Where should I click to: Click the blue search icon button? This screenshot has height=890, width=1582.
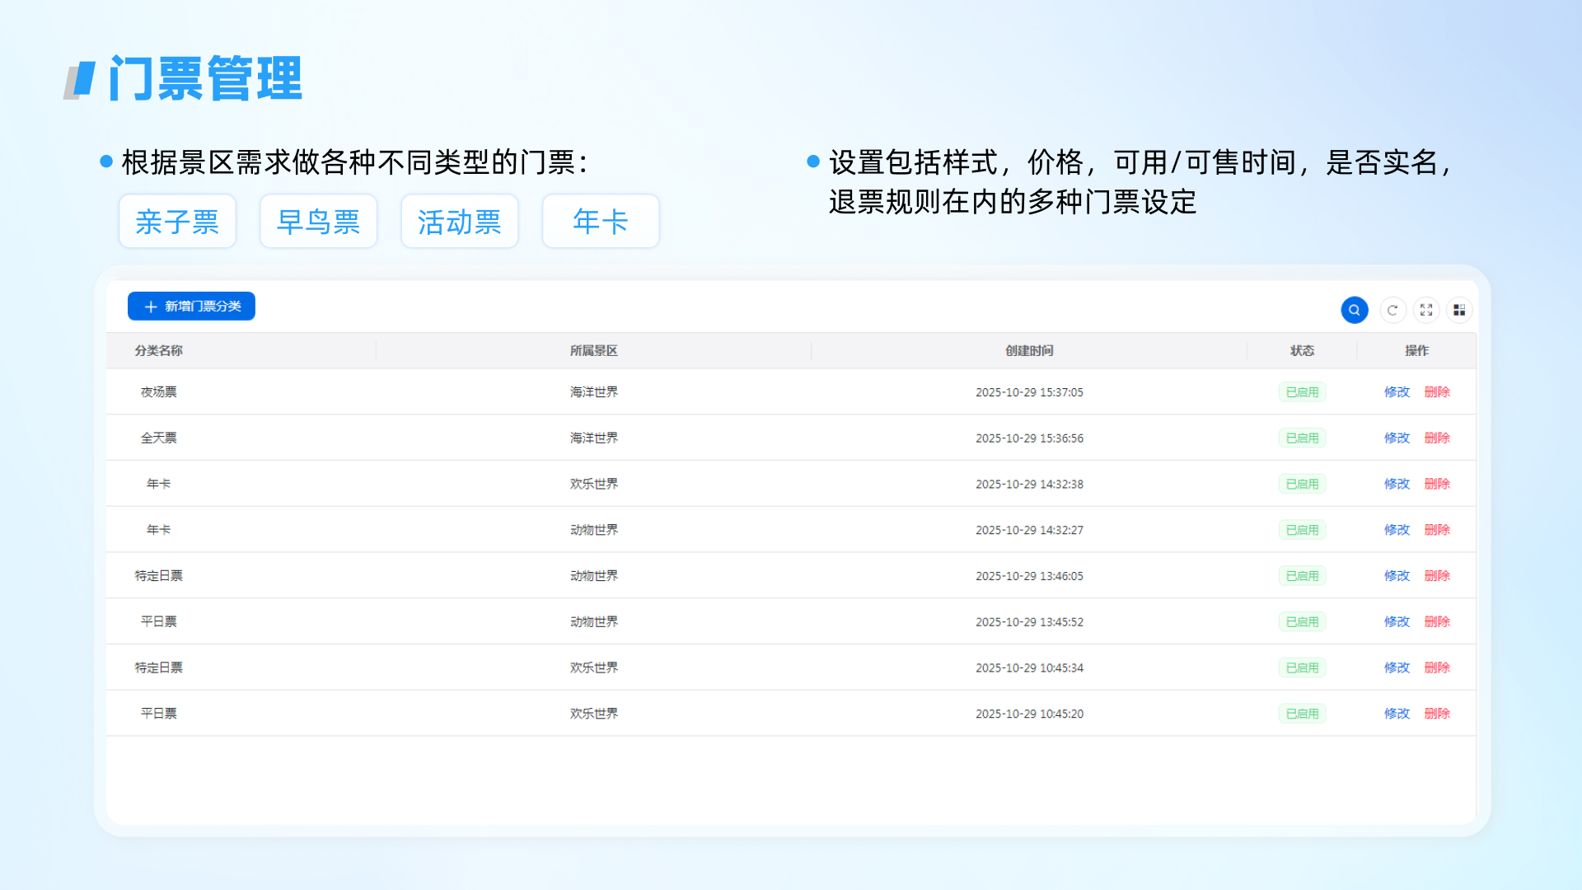click(x=1354, y=310)
